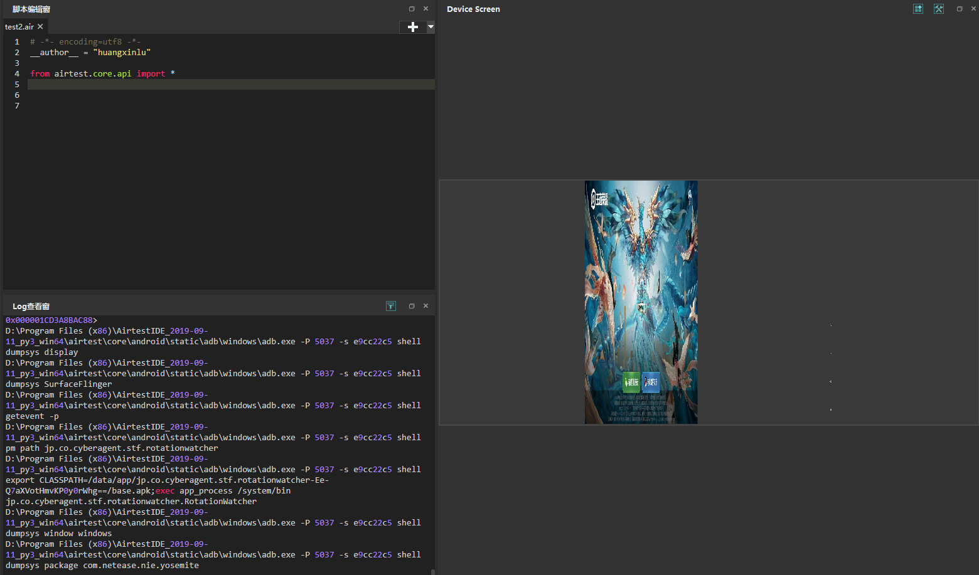Expand the new-script dropdown arrow
The width and height of the screenshot is (979, 575).
tap(431, 27)
